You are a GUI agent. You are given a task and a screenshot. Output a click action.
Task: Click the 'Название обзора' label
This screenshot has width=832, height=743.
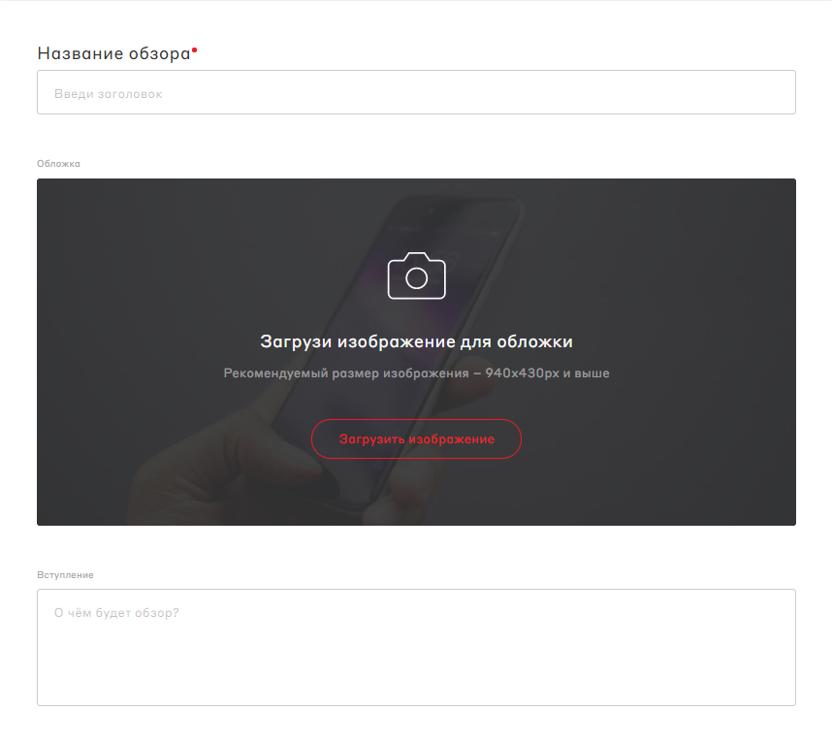pos(114,53)
